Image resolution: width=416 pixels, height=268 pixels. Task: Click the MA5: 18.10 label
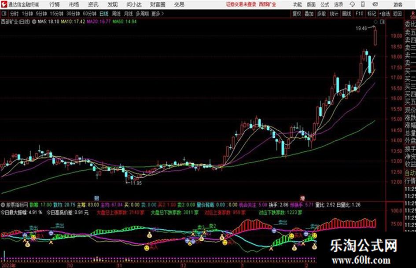(x=48, y=22)
